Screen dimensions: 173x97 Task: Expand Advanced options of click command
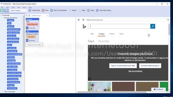27,40
